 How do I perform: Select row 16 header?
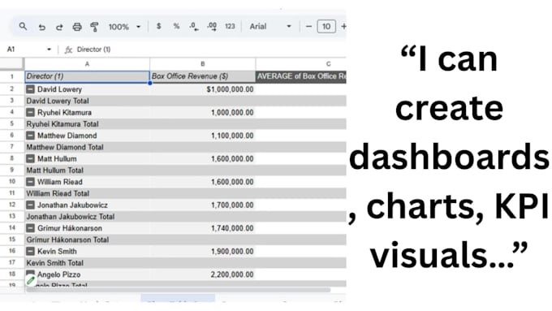point(12,252)
